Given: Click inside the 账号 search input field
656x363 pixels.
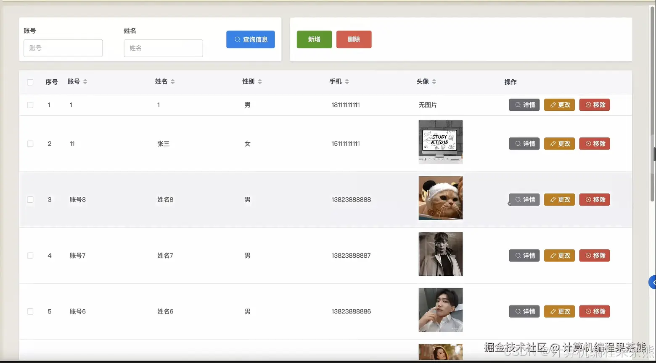Looking at the screenshot, I should point(63,48).
